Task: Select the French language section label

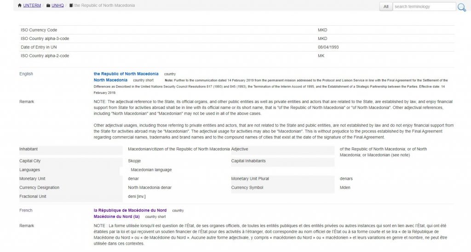Action: 26,210
